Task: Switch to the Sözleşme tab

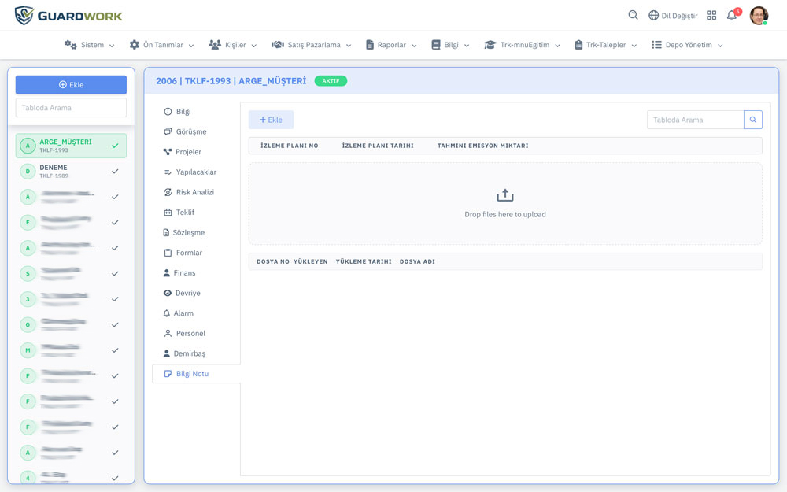Action: (188, 232)
